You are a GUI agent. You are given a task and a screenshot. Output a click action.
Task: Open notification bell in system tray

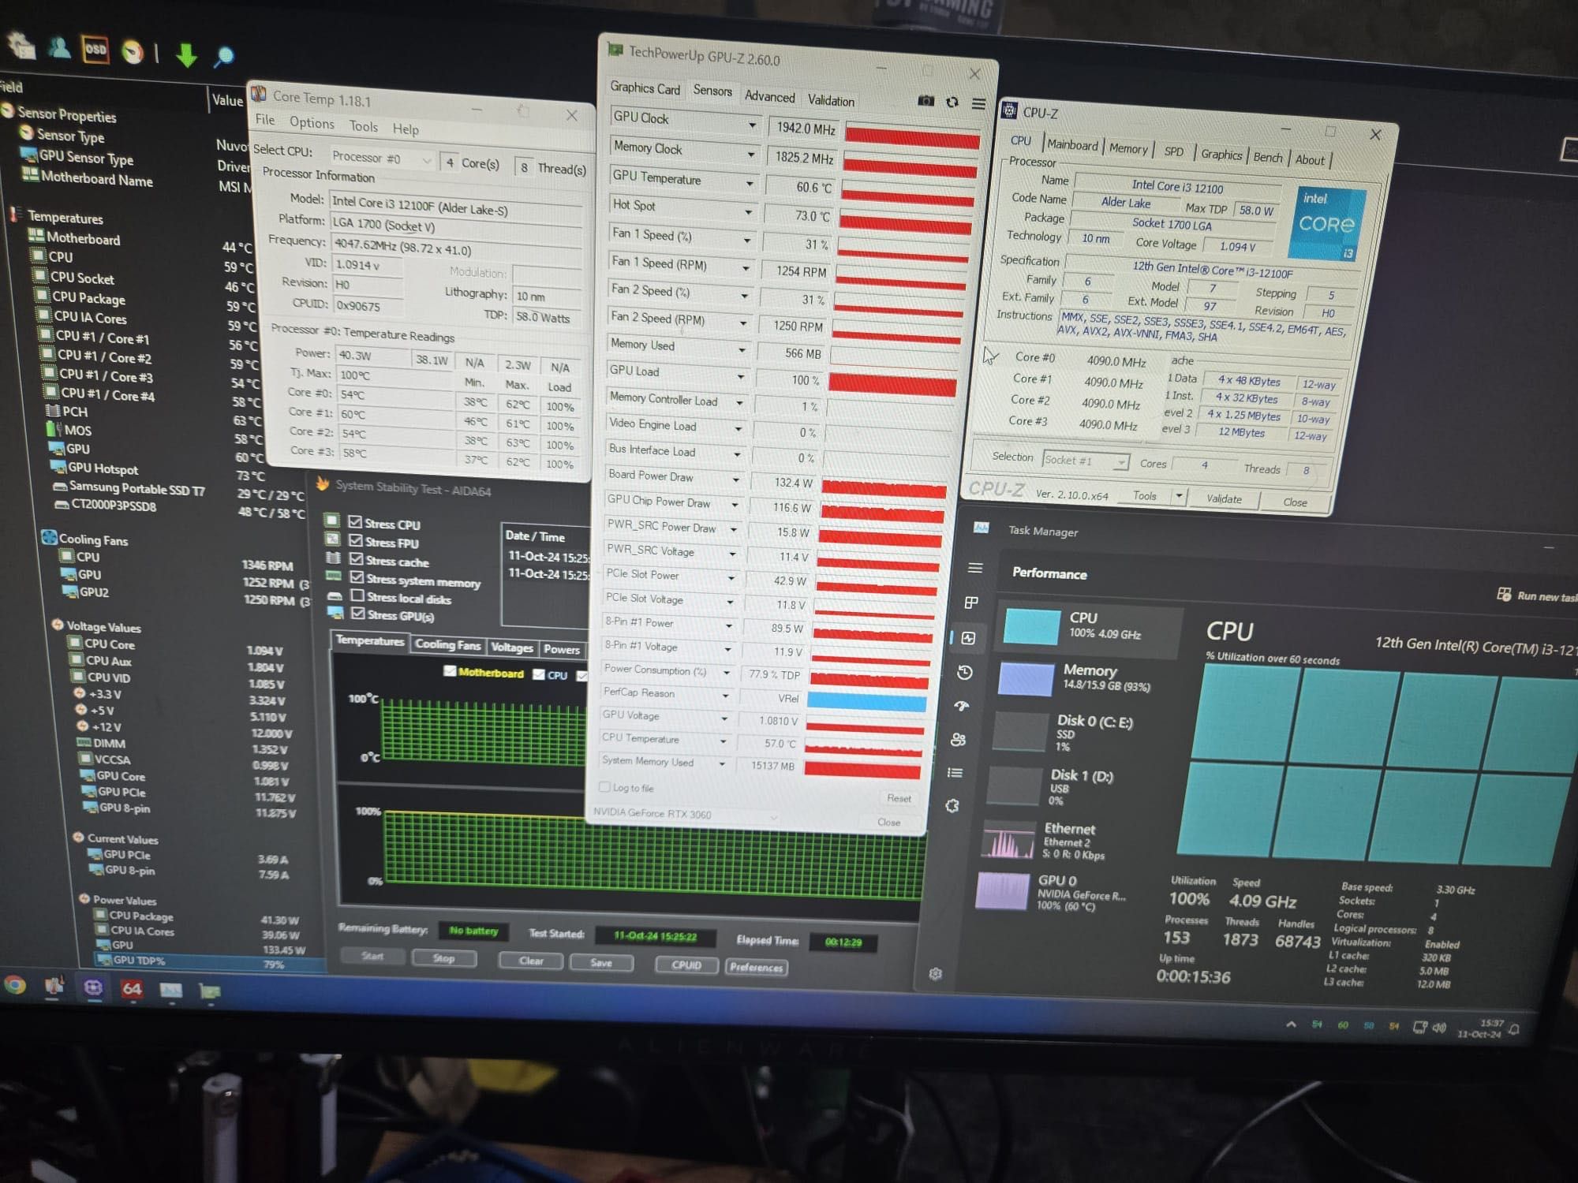(x=1513, y=1030)
